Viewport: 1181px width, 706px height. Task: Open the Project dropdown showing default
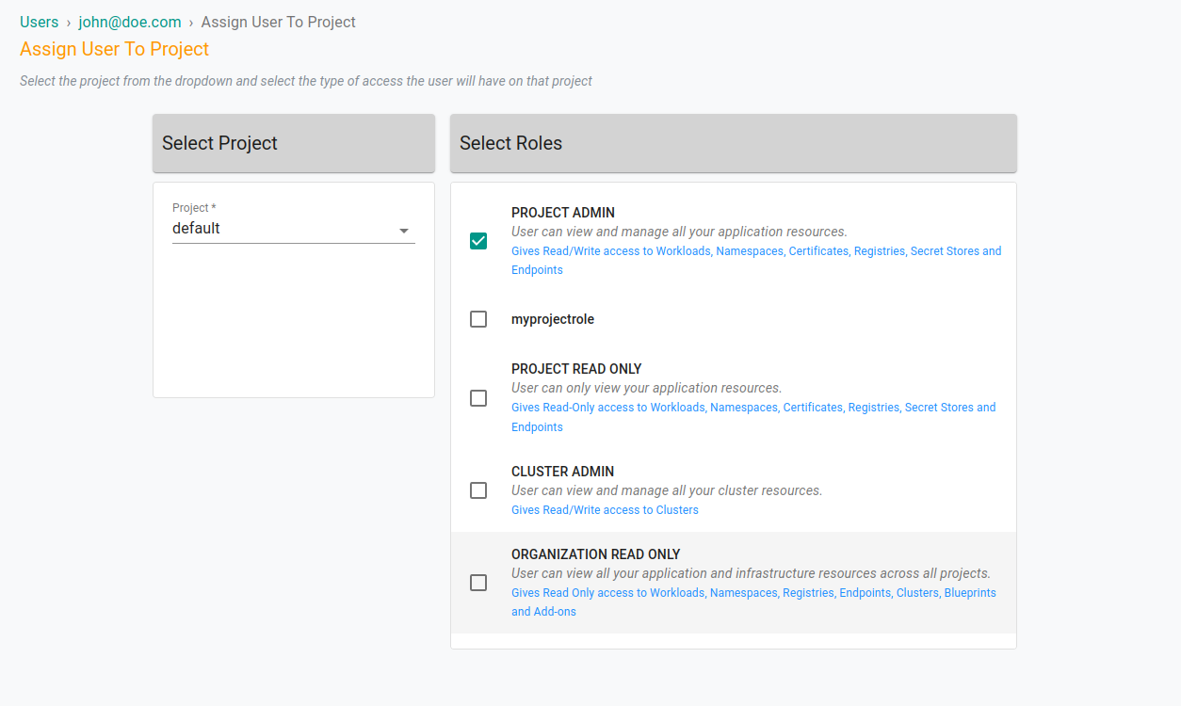pyautogui.click(x=294, y=229)
